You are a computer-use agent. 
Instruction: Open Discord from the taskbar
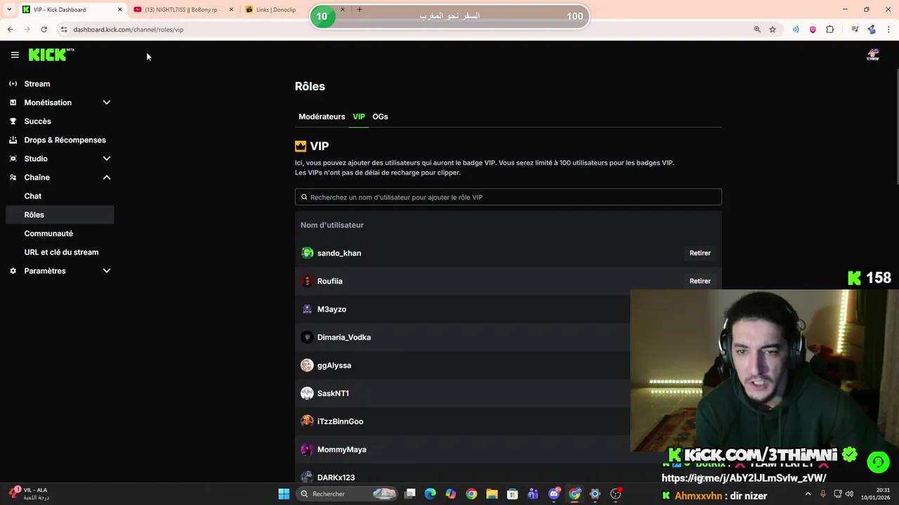pos(554,494)
